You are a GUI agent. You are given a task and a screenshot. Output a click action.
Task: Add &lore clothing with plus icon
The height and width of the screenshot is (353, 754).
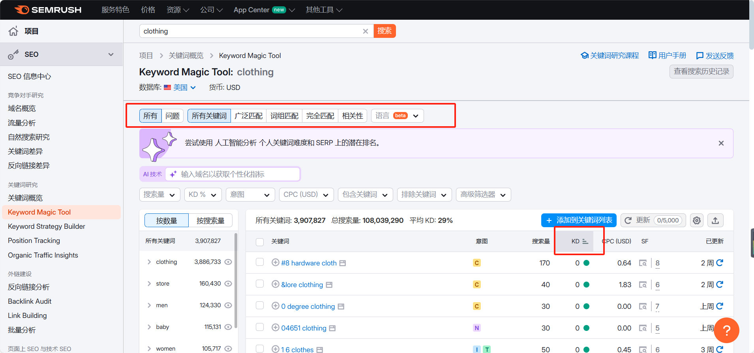tap(276, 284)
